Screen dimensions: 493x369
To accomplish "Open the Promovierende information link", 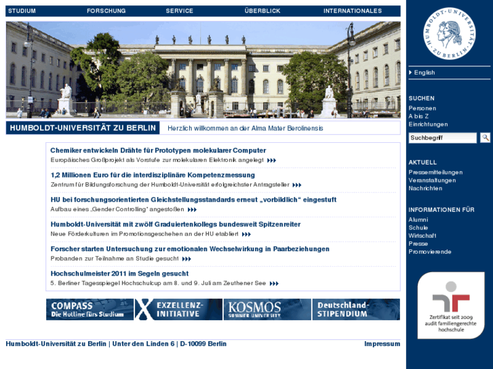I will [x=430, y=252].
